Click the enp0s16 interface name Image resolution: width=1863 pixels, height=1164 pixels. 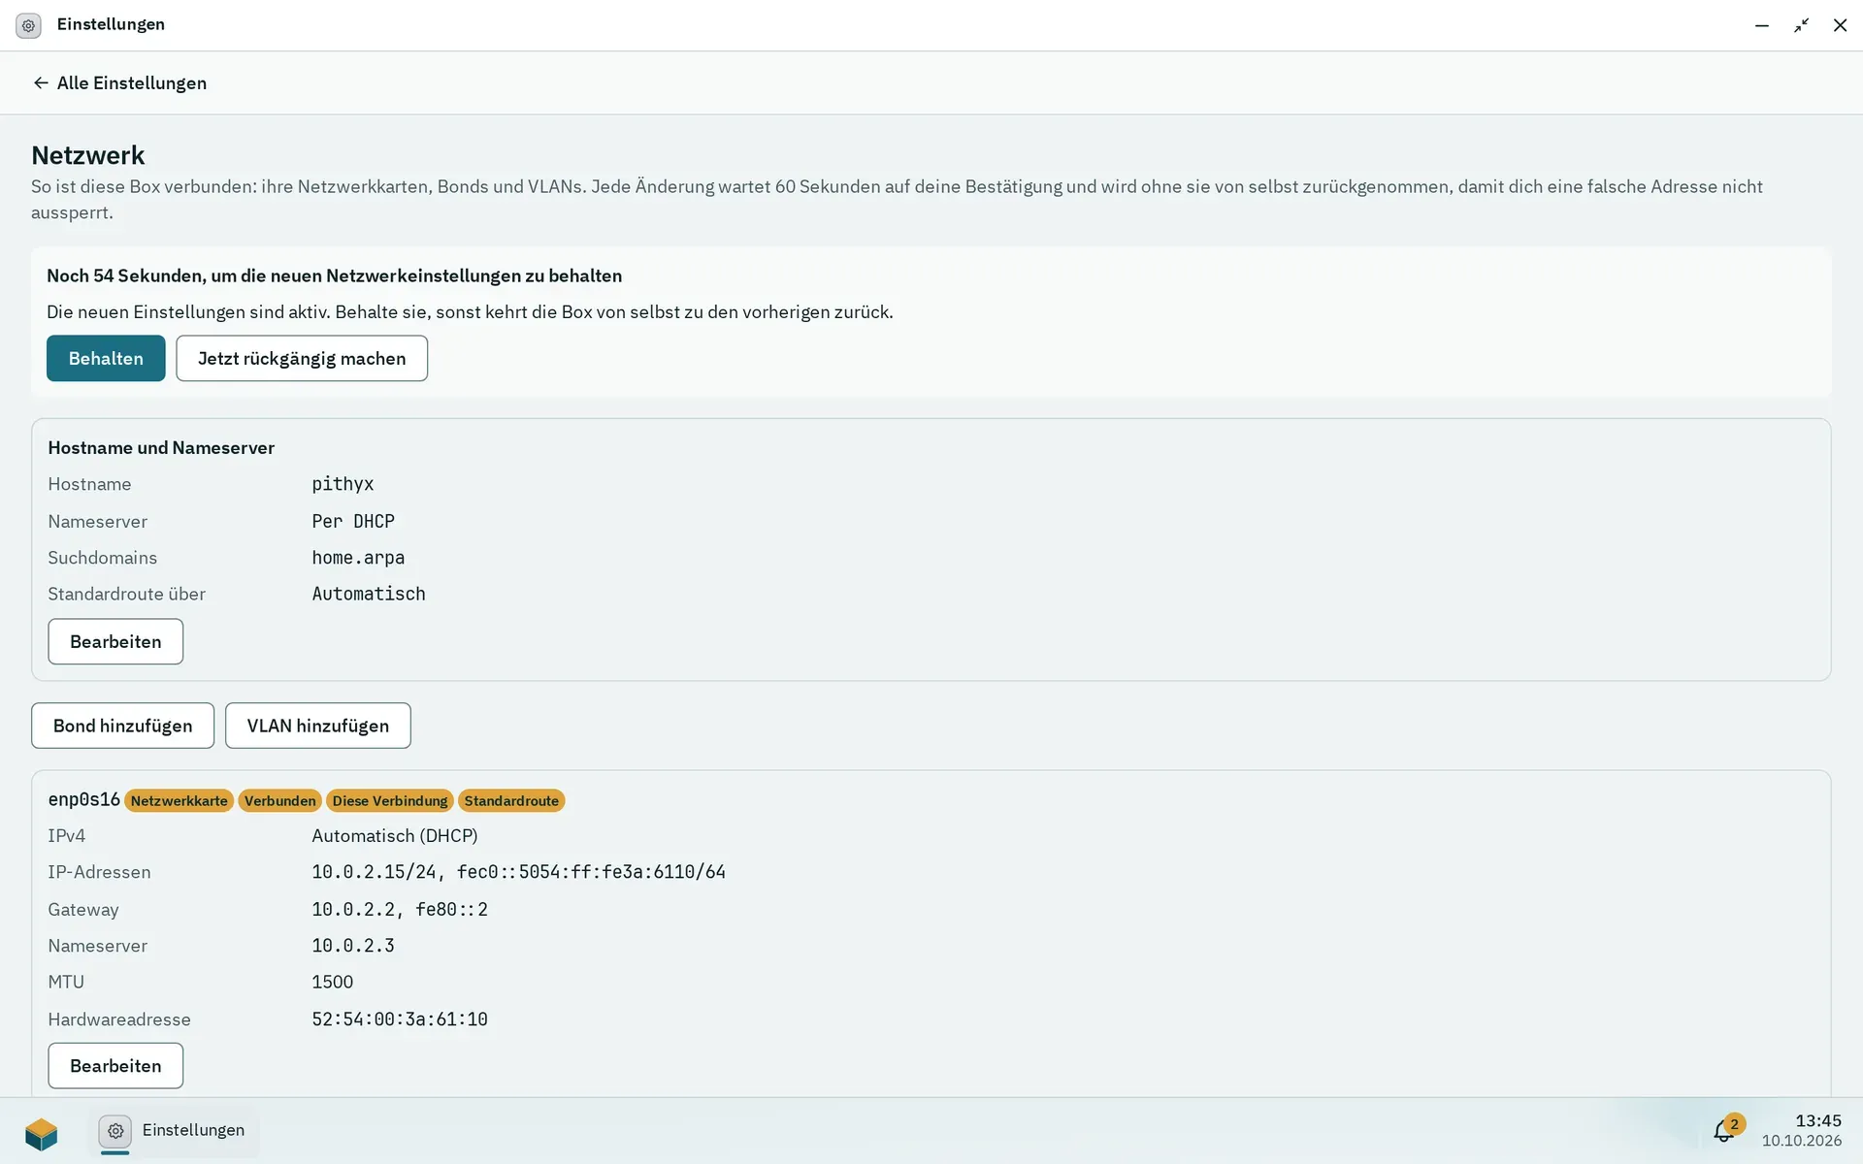click(x=83, y=799)
